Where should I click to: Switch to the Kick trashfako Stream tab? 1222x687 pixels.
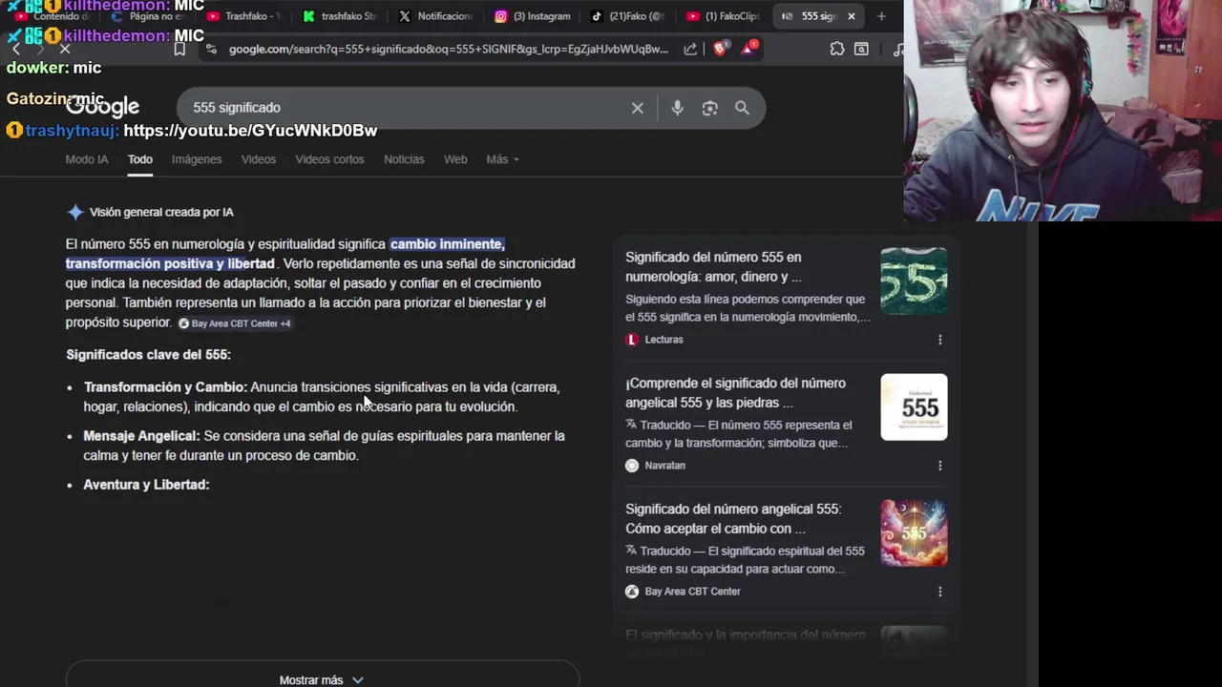340,16
